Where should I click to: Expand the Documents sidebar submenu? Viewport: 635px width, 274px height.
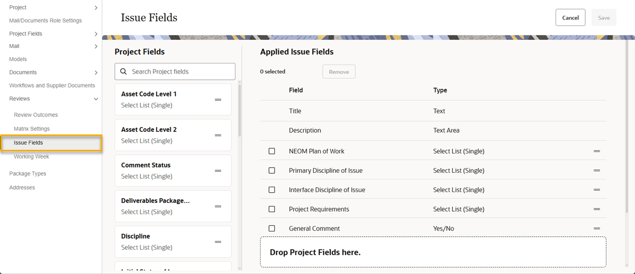[96, 73]
